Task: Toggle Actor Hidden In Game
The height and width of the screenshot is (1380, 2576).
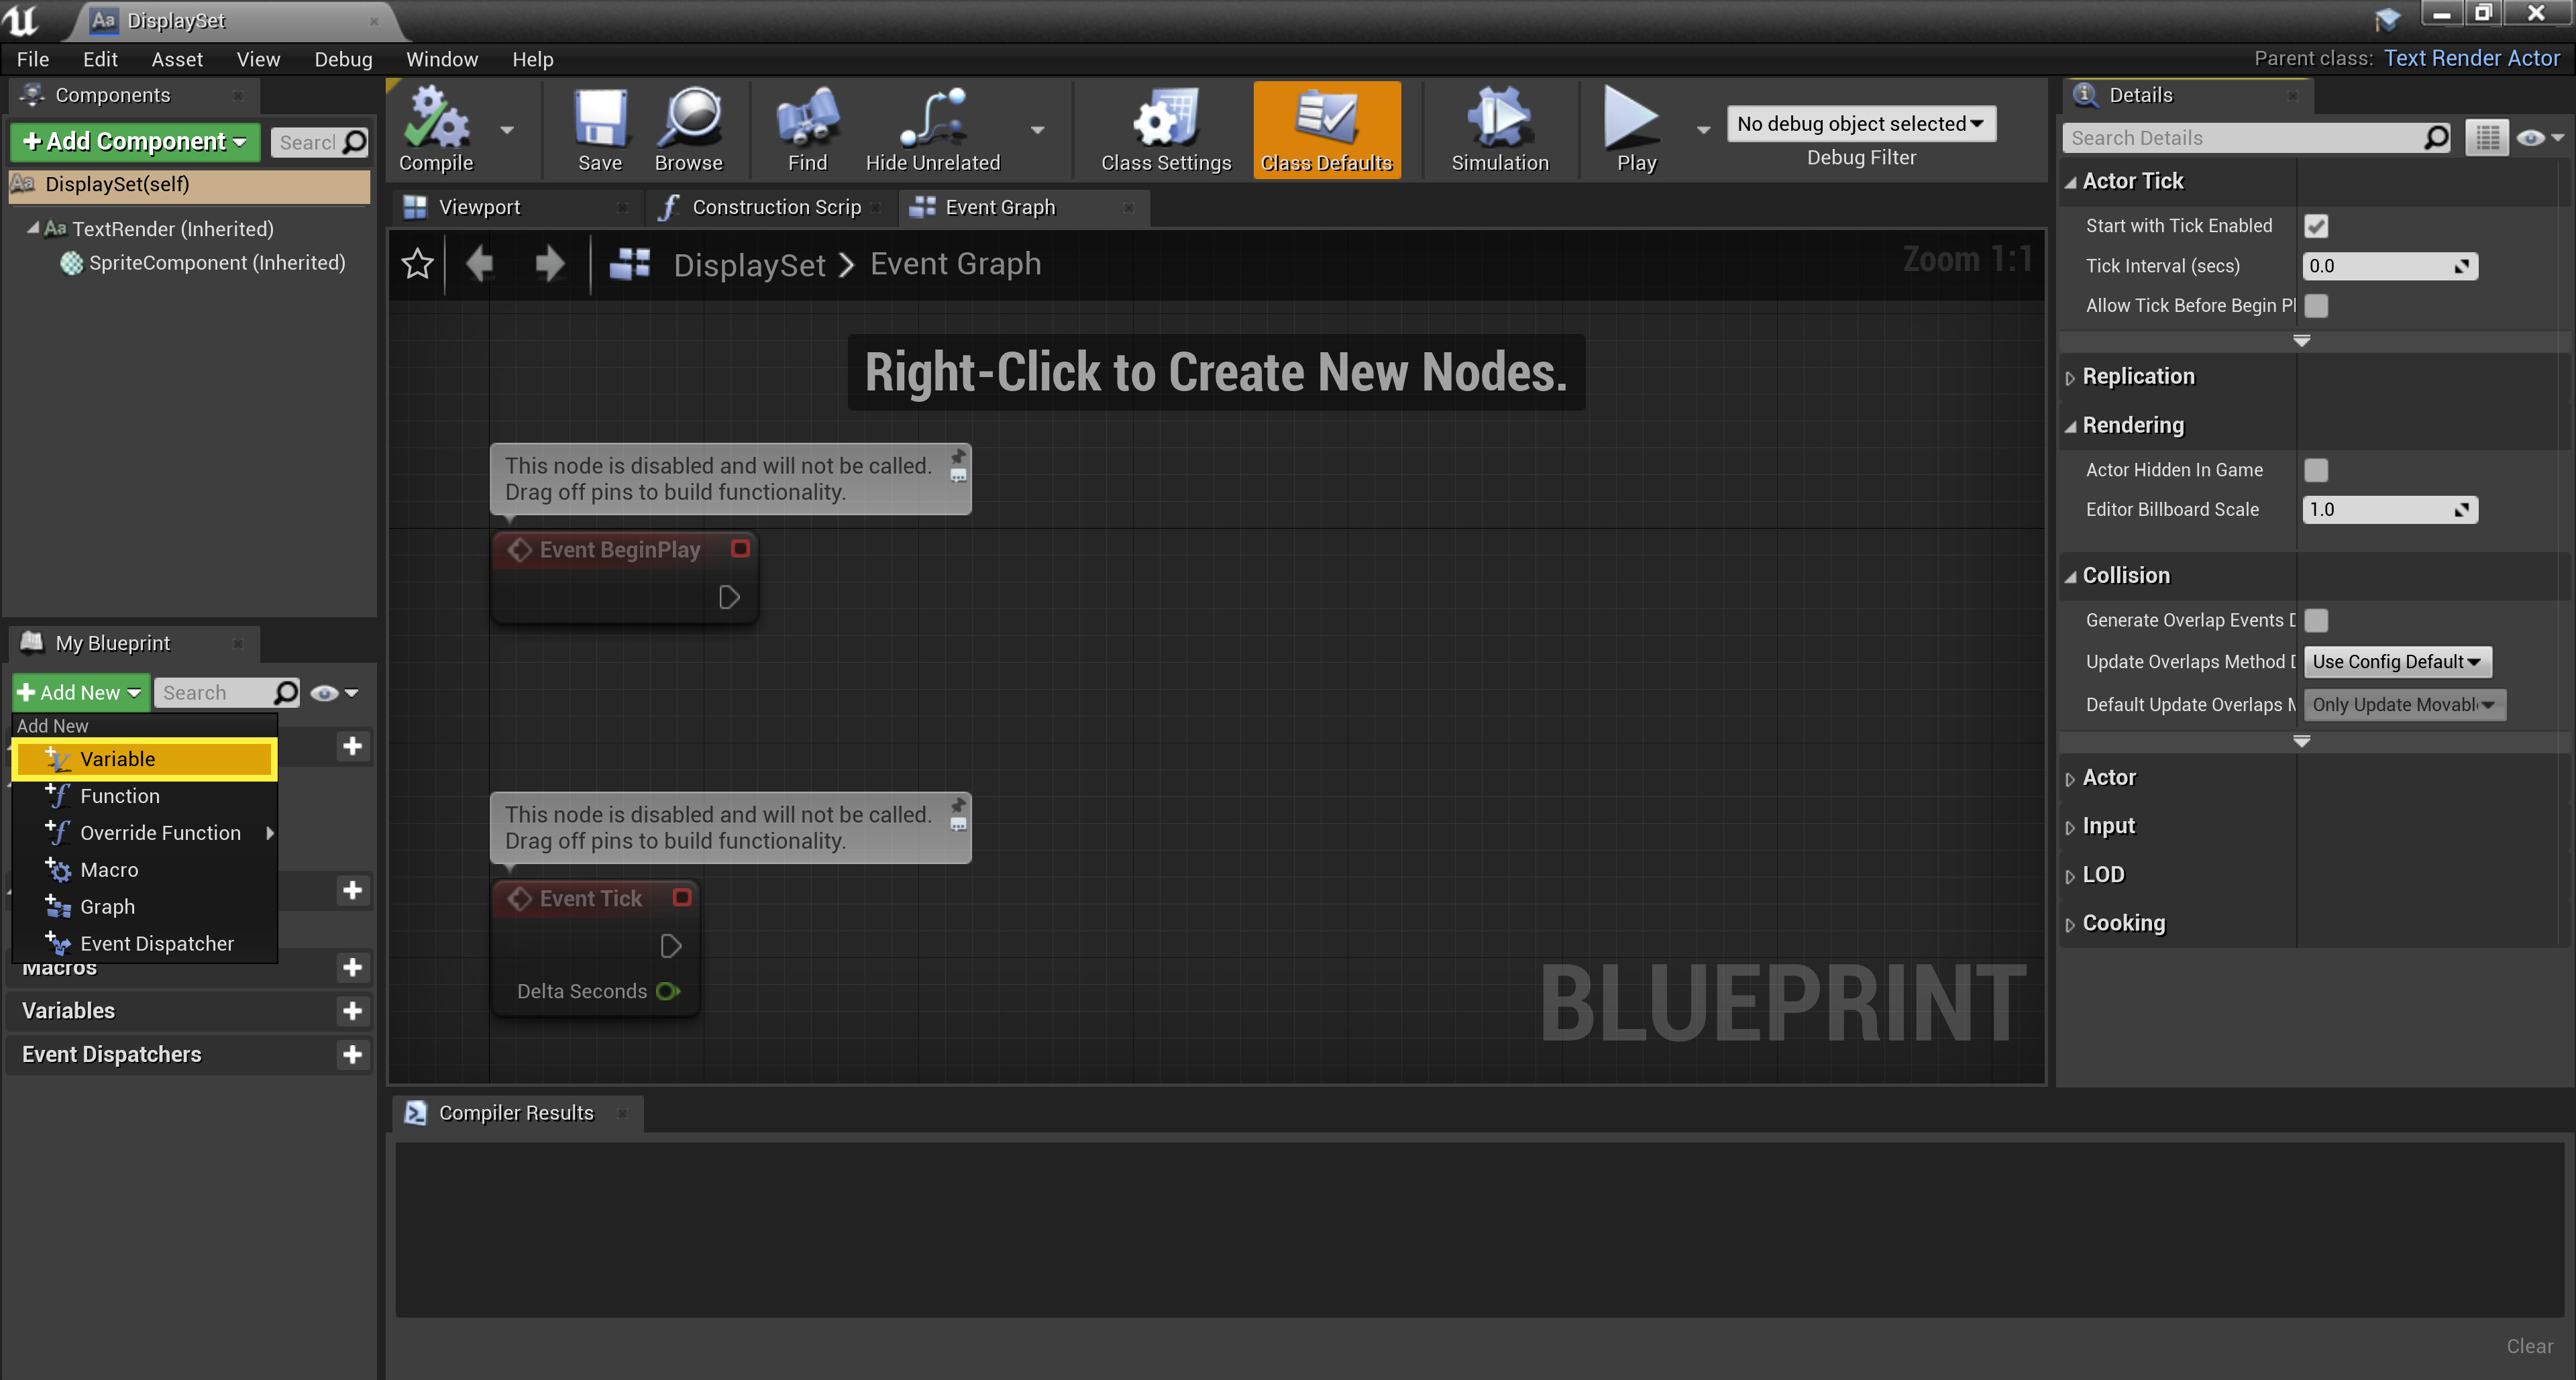Action: click(2318, 470)
